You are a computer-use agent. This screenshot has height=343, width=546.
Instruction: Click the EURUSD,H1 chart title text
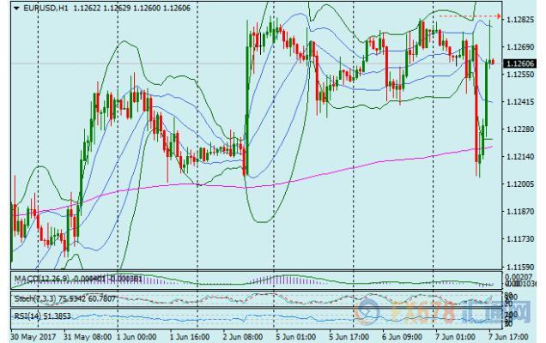point(42,9)
